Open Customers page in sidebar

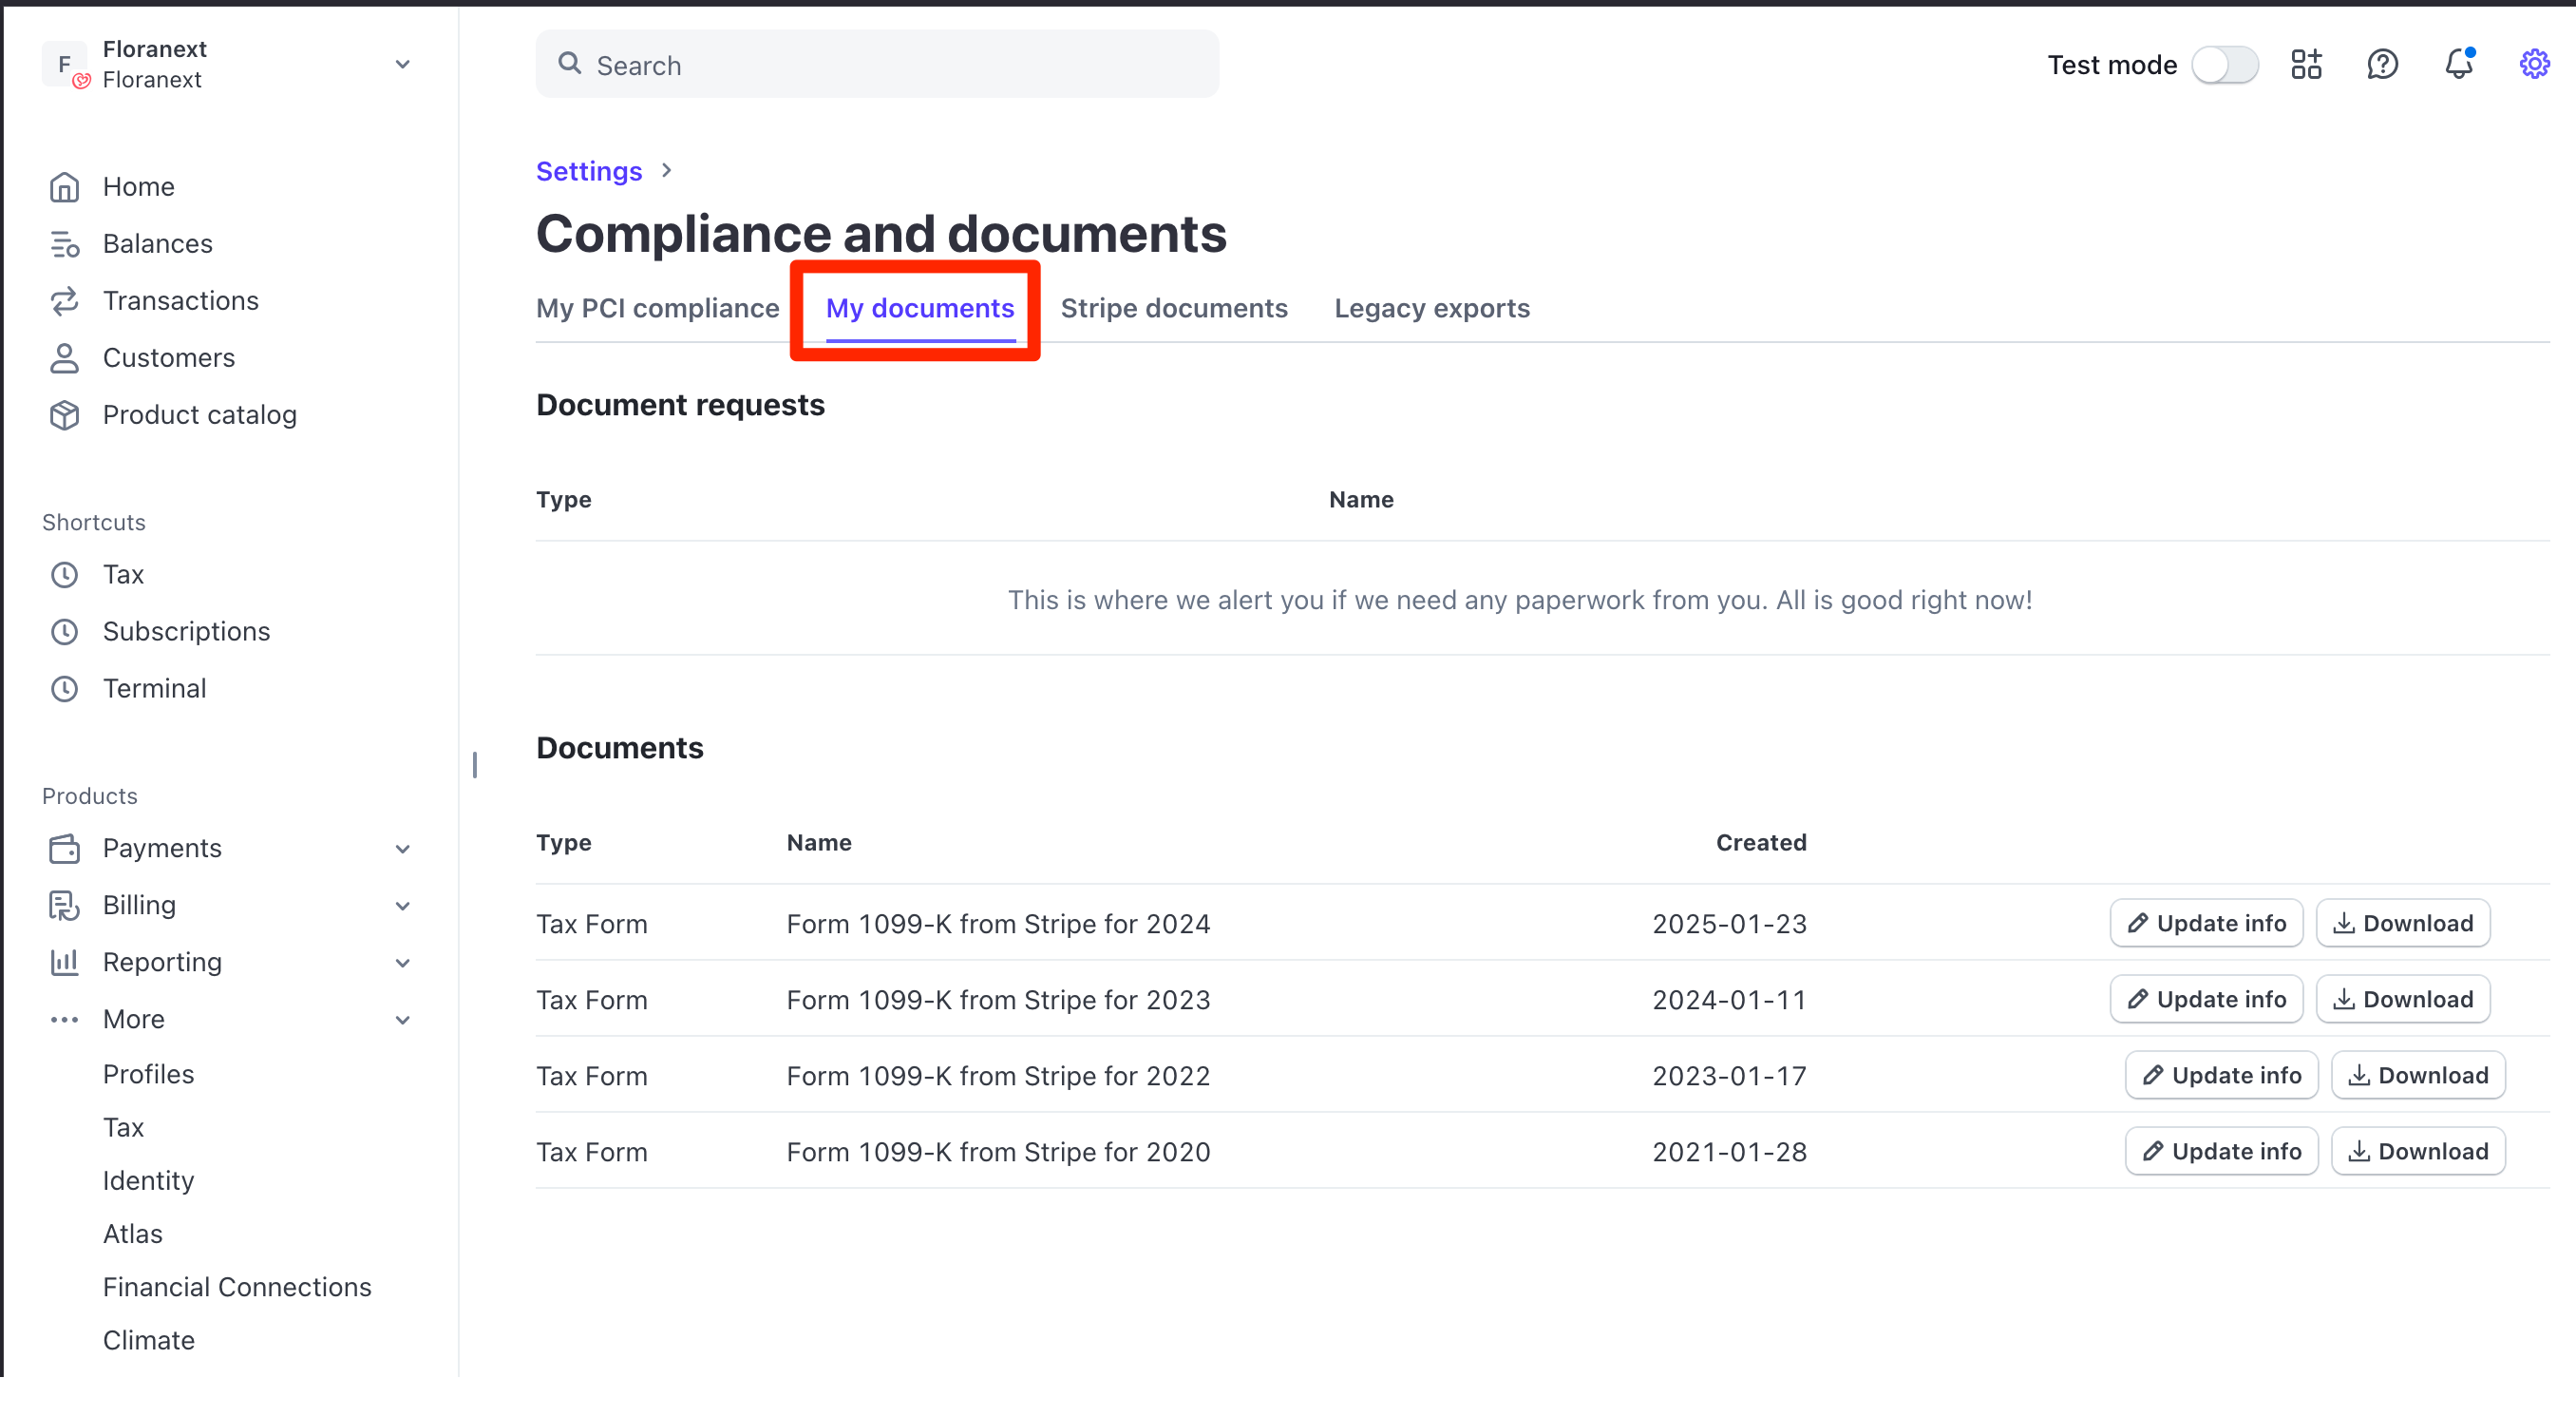click(x=168, y=357)
